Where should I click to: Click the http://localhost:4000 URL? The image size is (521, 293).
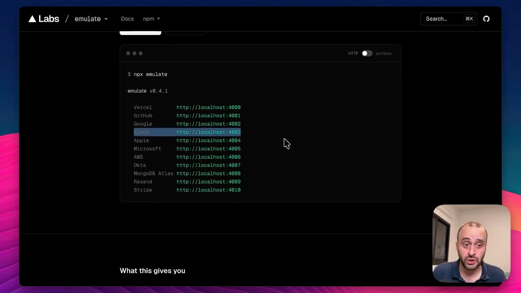[x=208, y=107]
